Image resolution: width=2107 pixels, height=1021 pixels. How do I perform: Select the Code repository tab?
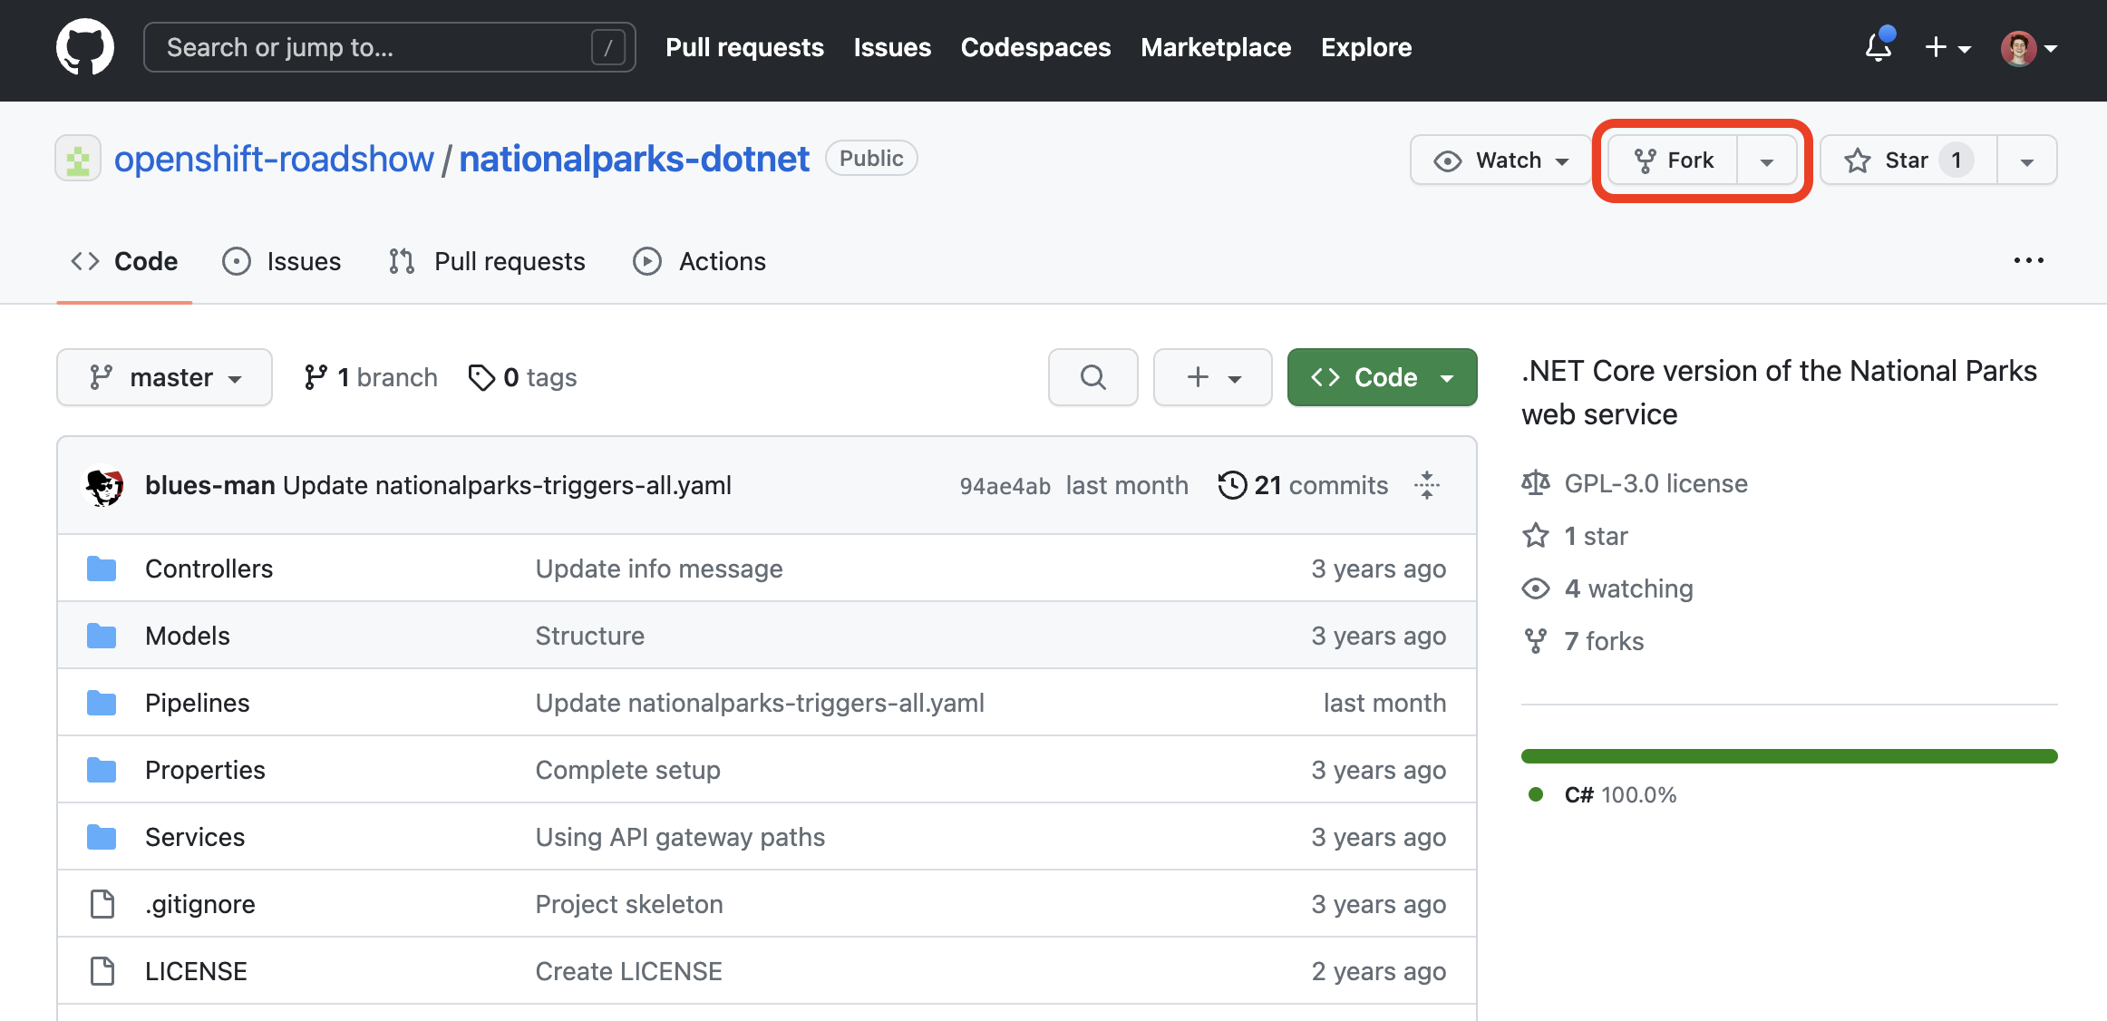[x=124, y=261]
